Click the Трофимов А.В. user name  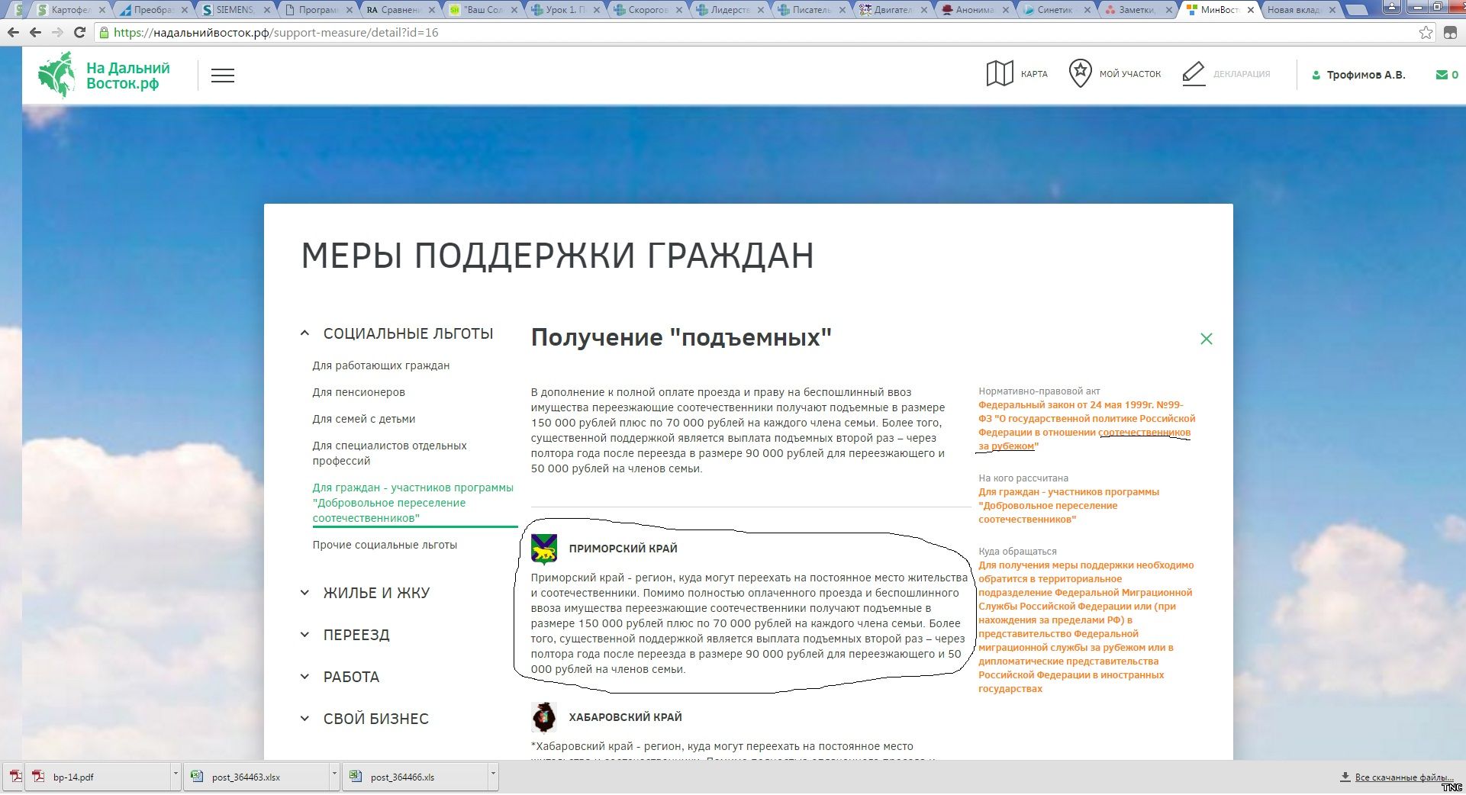(1366, 75)
